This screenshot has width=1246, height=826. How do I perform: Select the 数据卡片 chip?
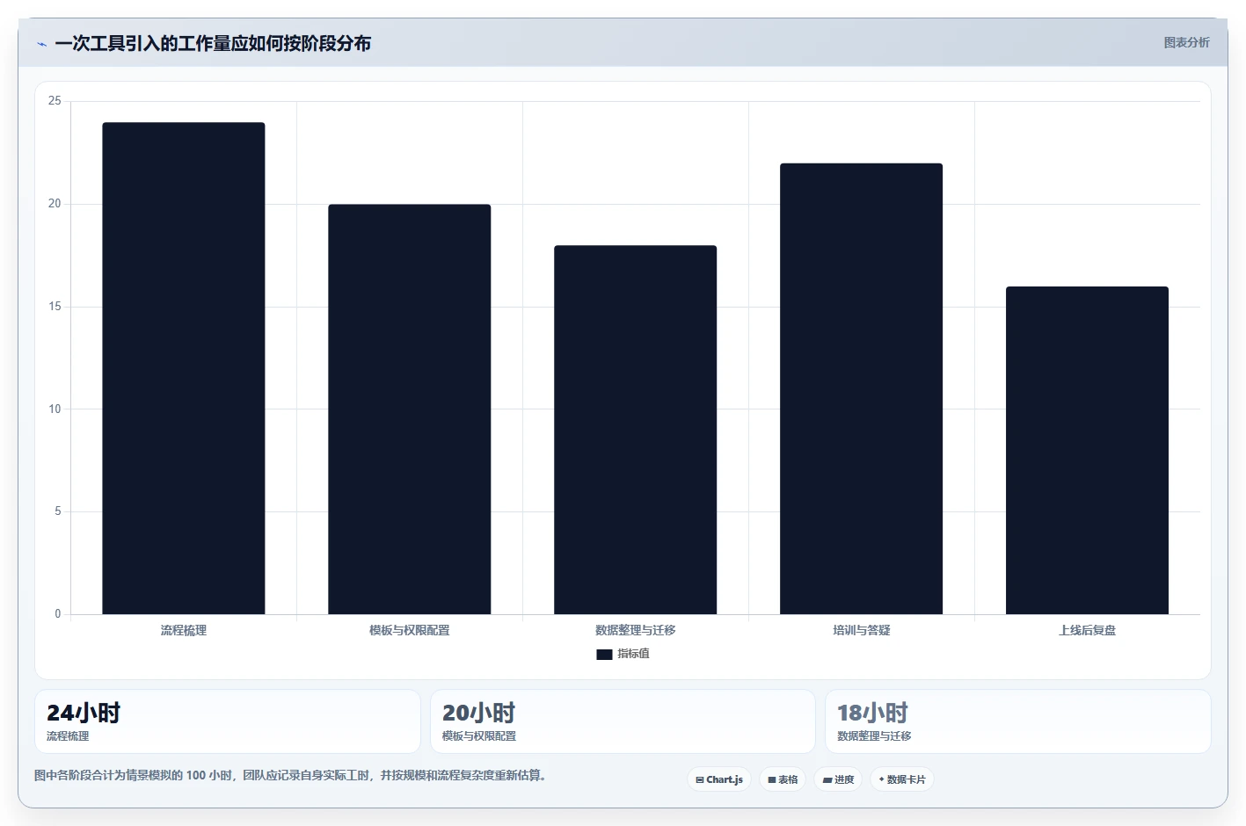(902, 779)
